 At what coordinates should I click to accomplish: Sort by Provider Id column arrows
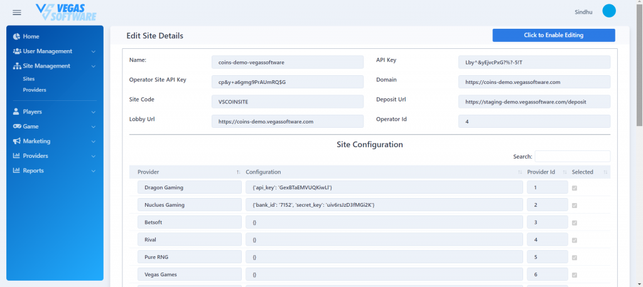[x=565, y=172]
